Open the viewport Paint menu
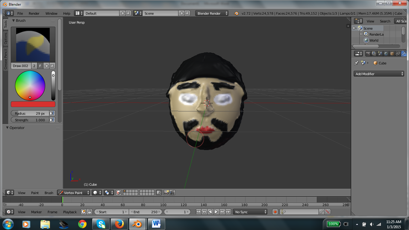 pos(35,193)
